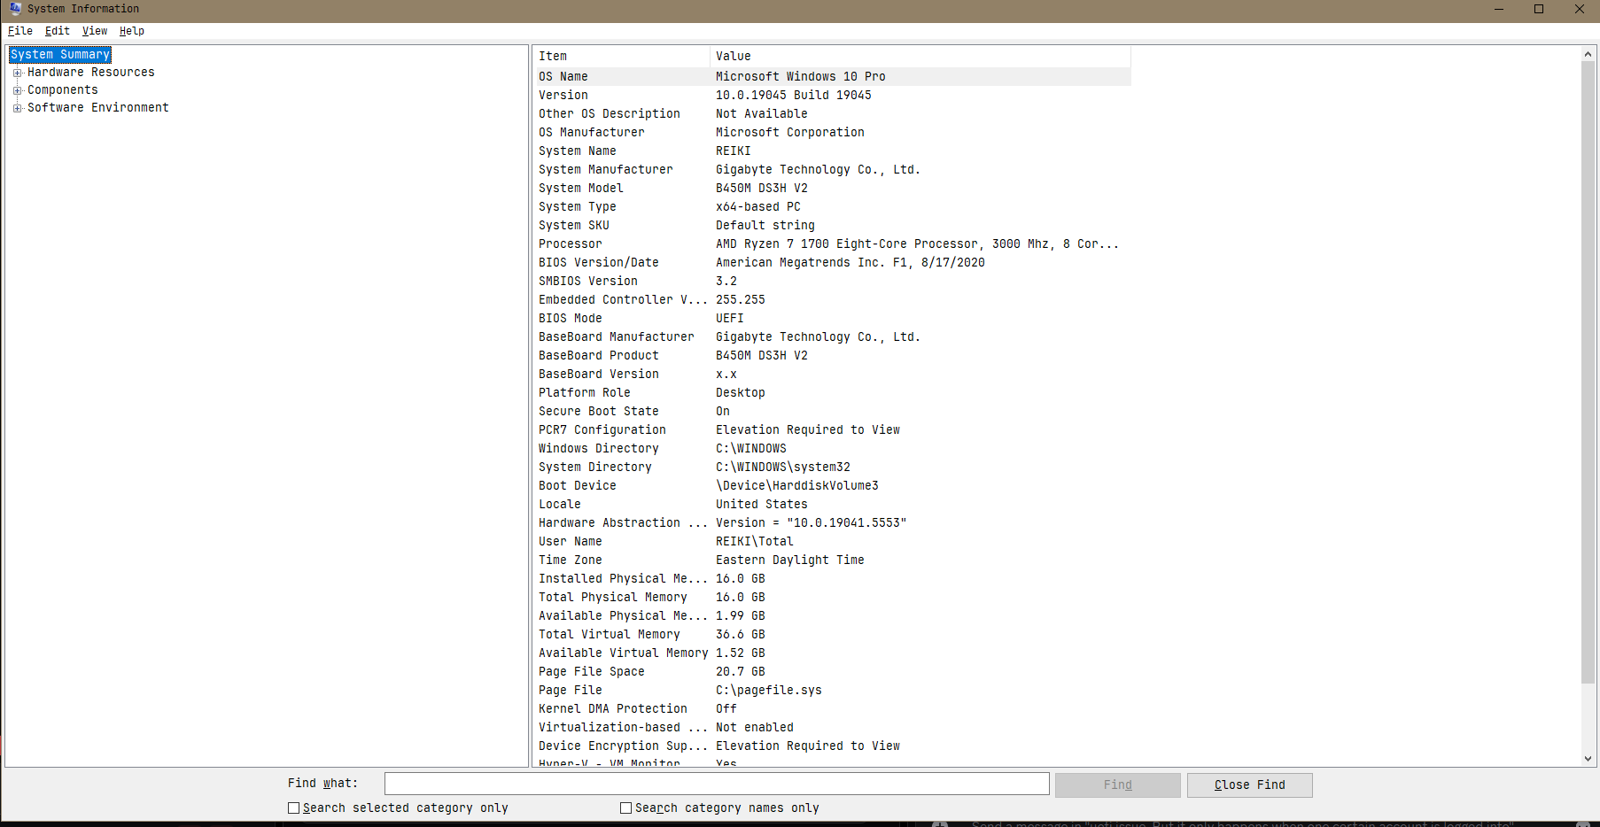Select the Hardware Resources tree label
The height and width of the screenshot is (827, 1600).
[x=91, y=73]
